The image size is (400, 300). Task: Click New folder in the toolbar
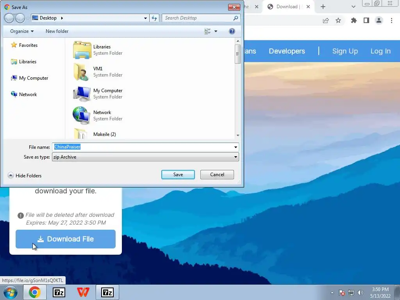[x=57, y=31]
